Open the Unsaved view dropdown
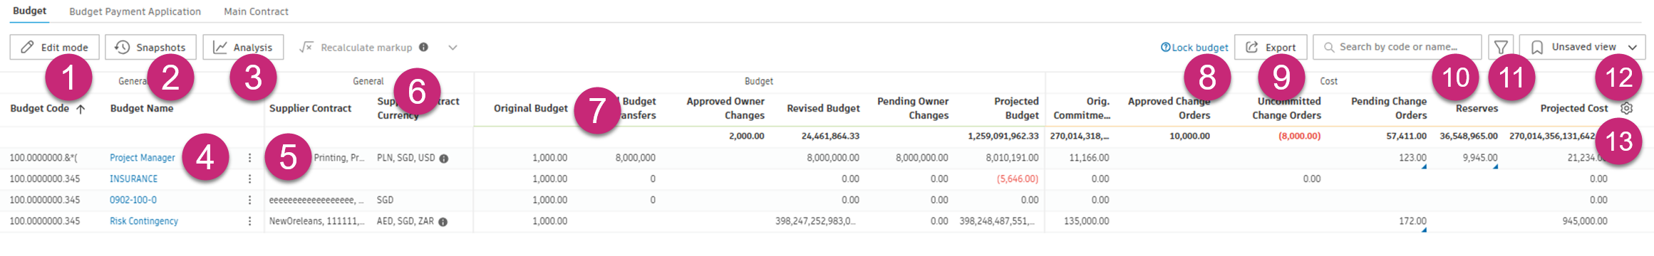This screenshot has width=1654, height=256. coord(1582,48)
